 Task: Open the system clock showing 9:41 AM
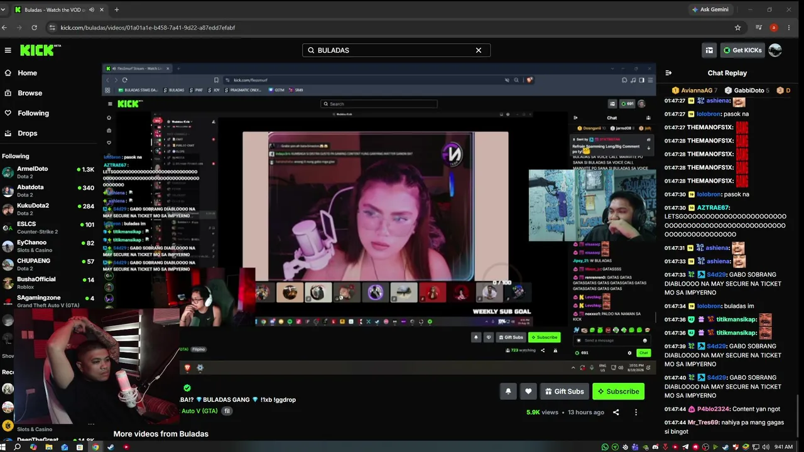(x=783, y=447)
